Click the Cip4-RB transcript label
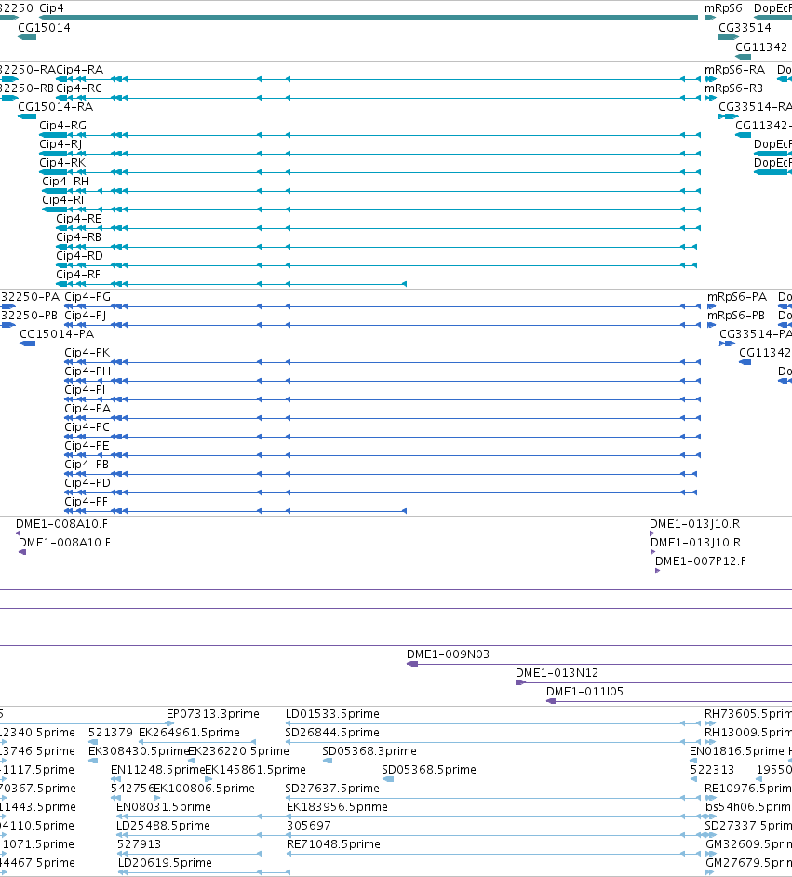Viewport: 792px width, 877px height. coord(79,237)
